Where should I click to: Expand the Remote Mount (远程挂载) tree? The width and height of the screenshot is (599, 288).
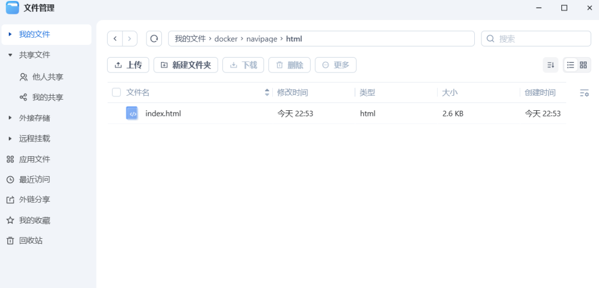[10, 138]
